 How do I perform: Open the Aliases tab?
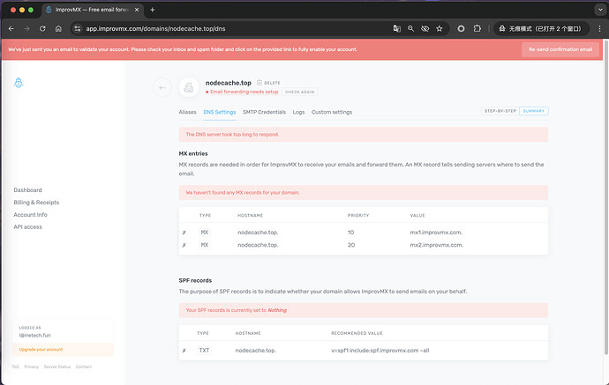tap(187, 112)
